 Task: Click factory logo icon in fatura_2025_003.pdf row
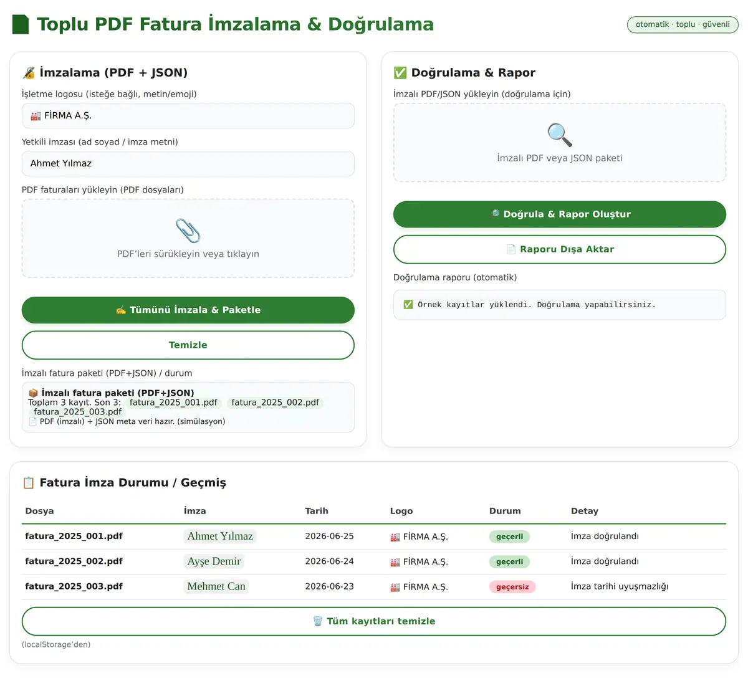pyautogui.click(x=395, y=587)
